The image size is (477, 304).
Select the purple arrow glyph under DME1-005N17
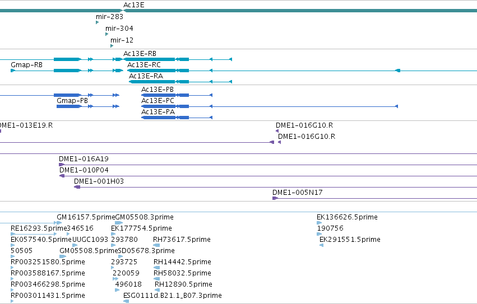coord(275,198)
